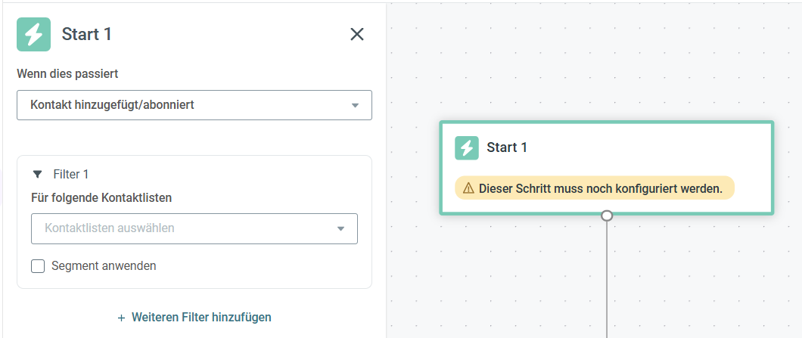The height and width of the screenshot is (338, 802).
Task: Click the Segment anwenden label text
Action: coord(104,266)
